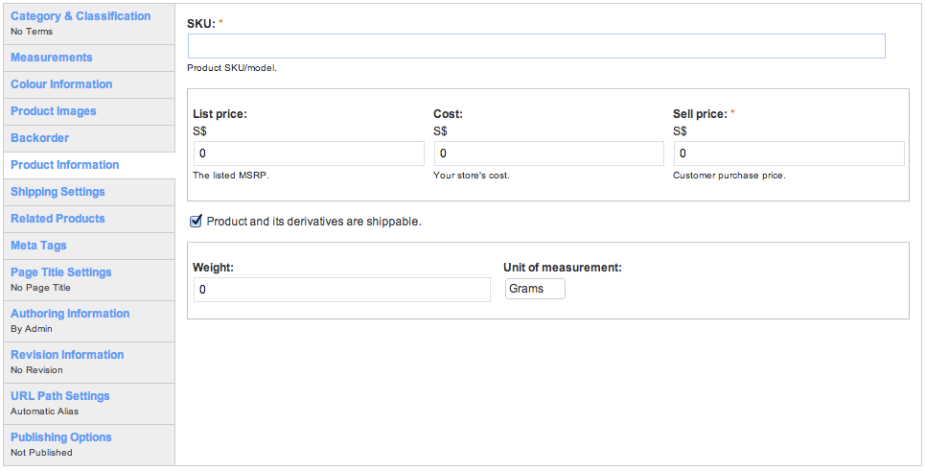Open Shipping Settings tab
926x471 pixels.
[x=88, y=192]
